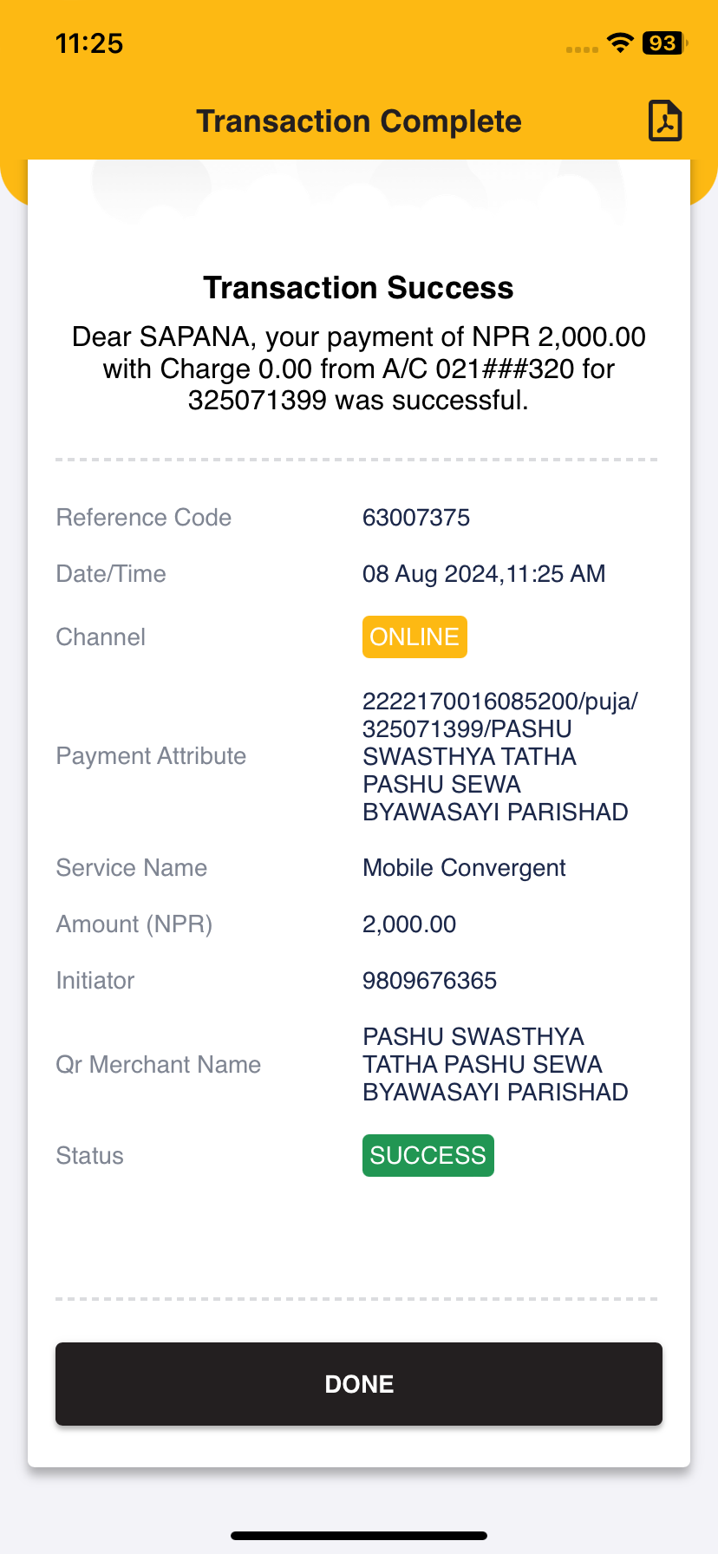Tap the cellular signal dots icon
The image size is (718, 1554).
pos(582,49)
